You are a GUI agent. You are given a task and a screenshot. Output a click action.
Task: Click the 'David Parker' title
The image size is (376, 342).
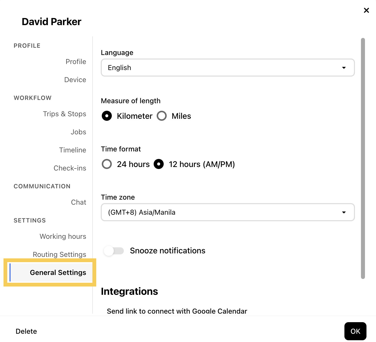(x=51, y=22)
